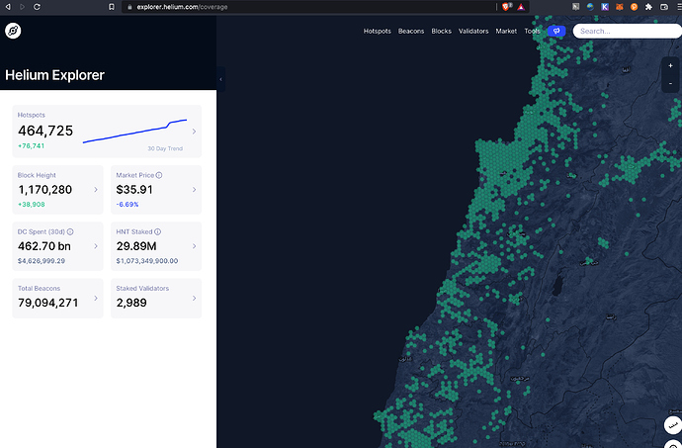Click the bookmark icon beside the address bar
Image resolution: width=682 pixels, height=448 pixels.
point(112,7)
